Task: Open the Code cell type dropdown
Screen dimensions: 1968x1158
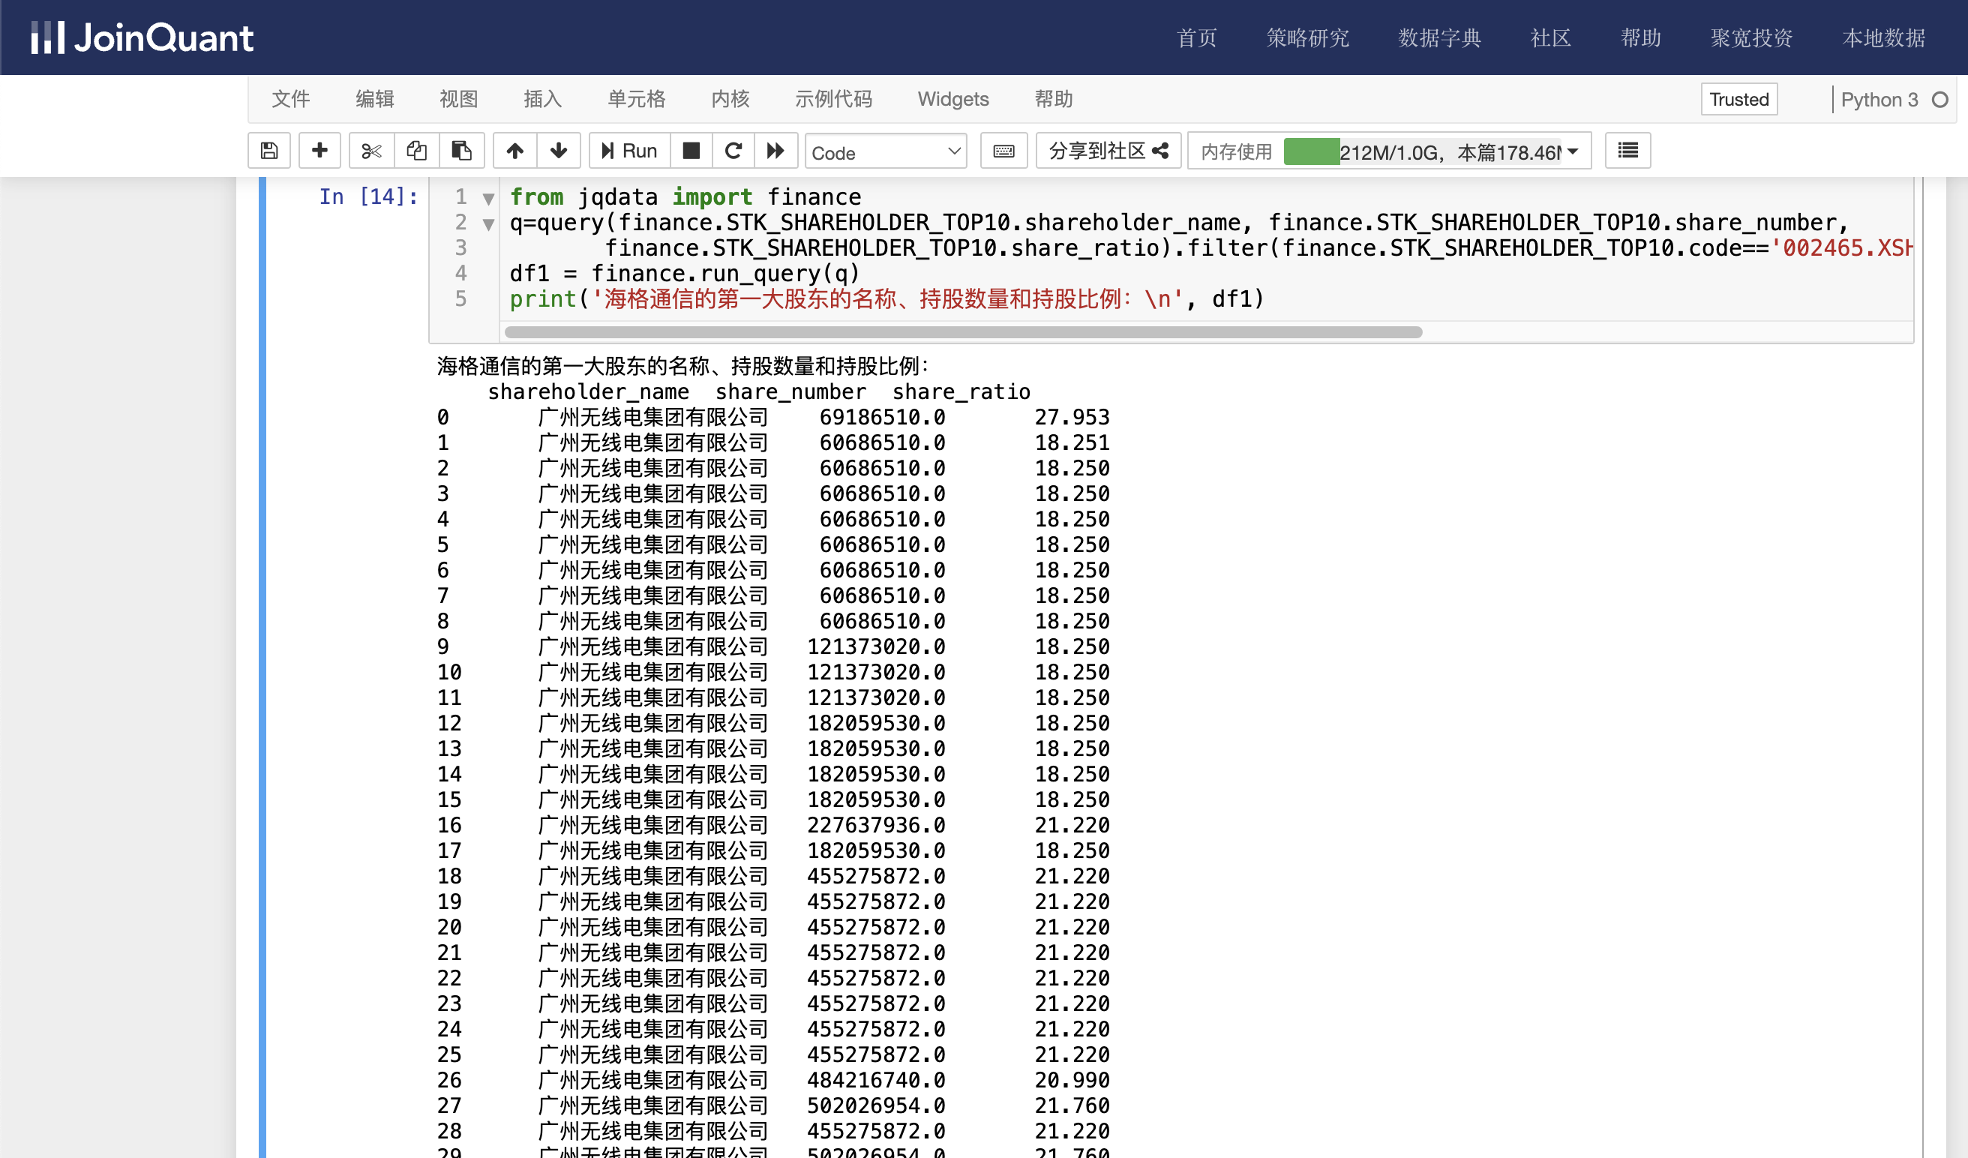Action: point(886,152)
